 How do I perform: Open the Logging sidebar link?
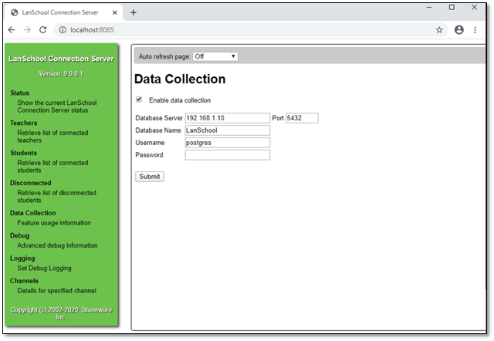click(x=22, y=258)
